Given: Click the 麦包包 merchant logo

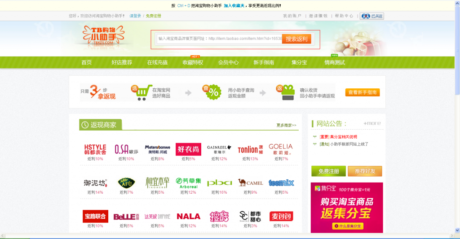Looking at the screenshot, I should 281,217.
